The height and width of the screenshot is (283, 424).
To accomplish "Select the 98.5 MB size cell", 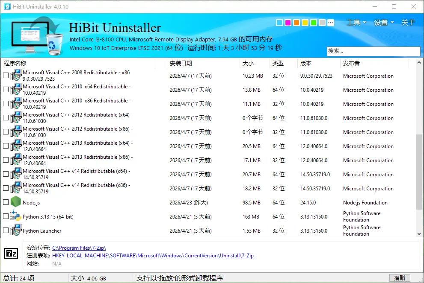I will (x=251, y=203).
